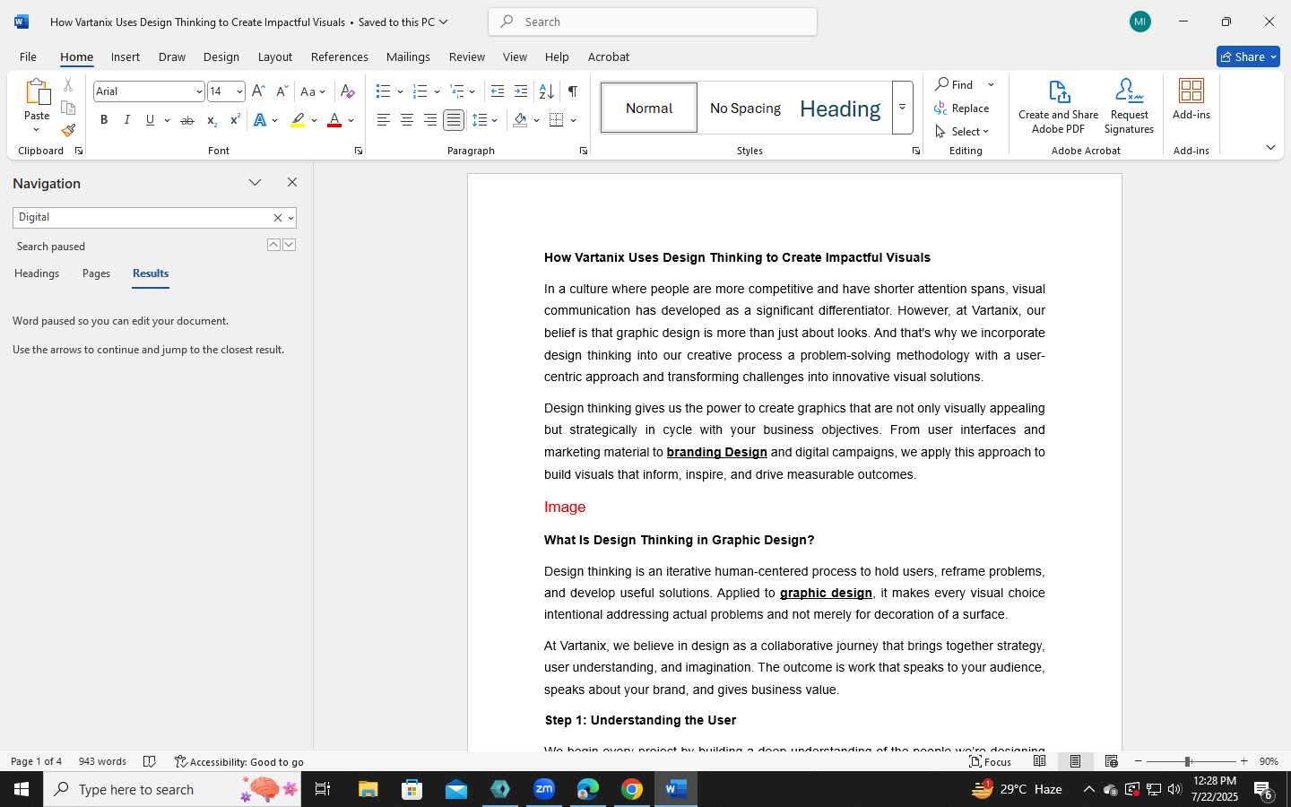1291x807 pixels.
Task: Decrease paragraph indent
Action: click(498, 91)
